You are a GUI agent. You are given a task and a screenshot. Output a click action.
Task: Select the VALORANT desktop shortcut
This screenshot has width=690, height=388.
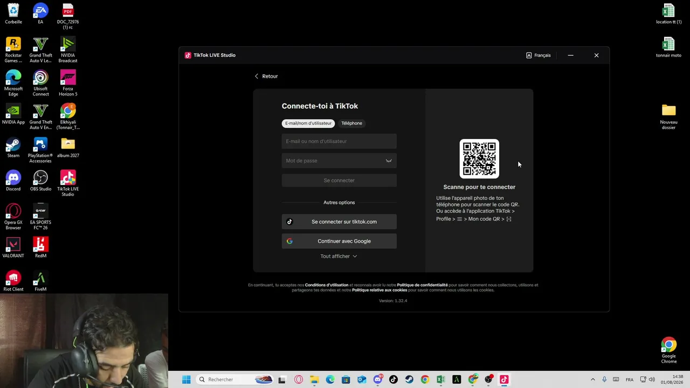pyautogui.click(x=13, y=248)
